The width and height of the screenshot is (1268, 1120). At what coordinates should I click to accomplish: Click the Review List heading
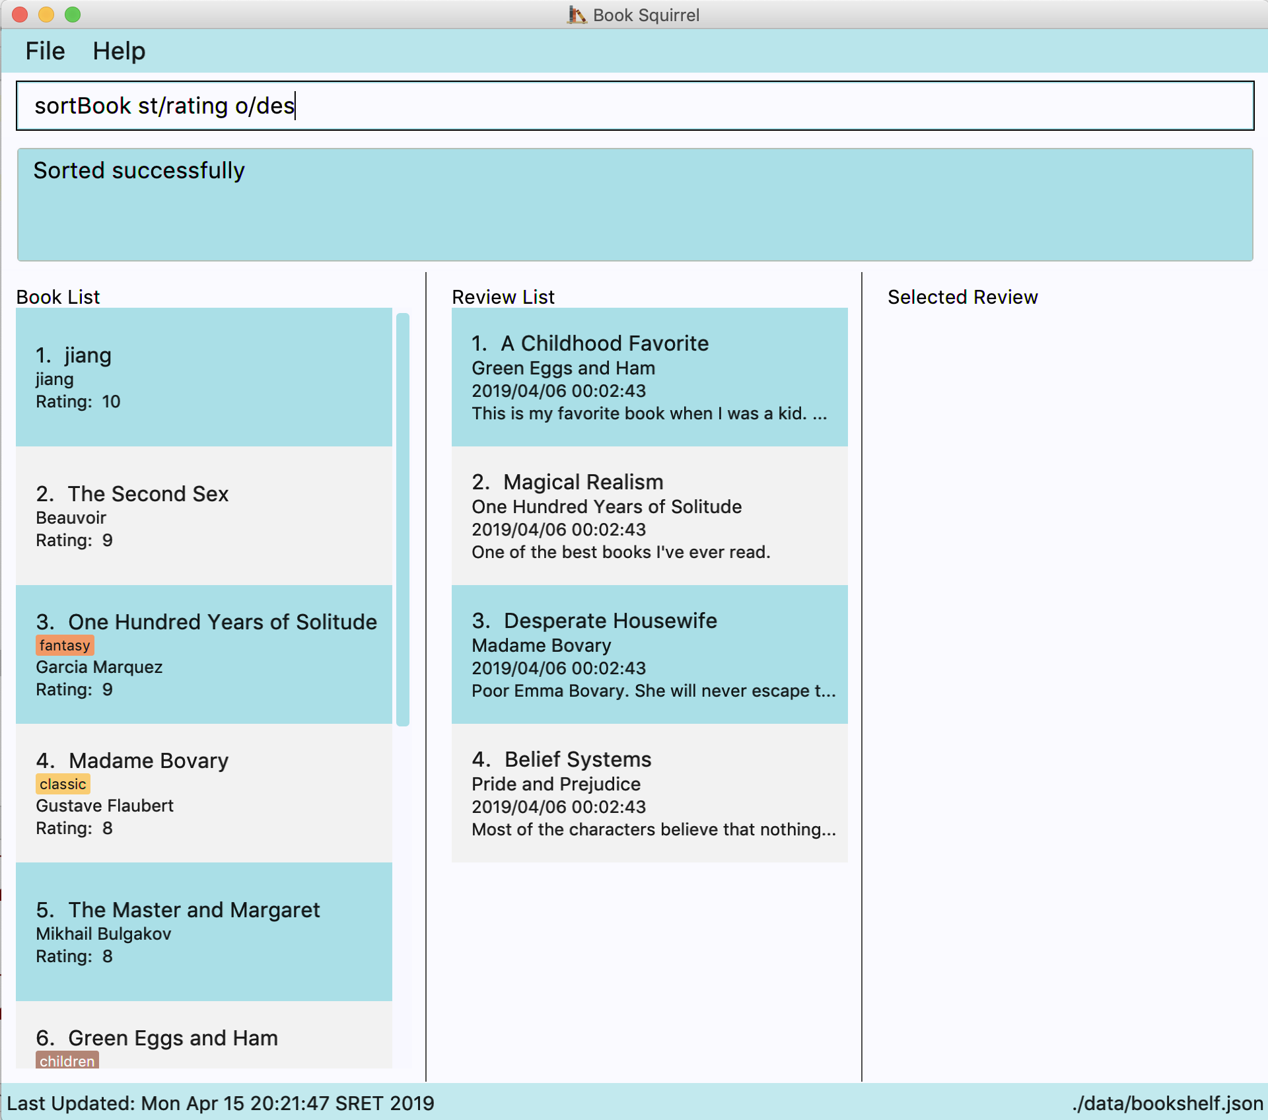(x=503, y=297)
